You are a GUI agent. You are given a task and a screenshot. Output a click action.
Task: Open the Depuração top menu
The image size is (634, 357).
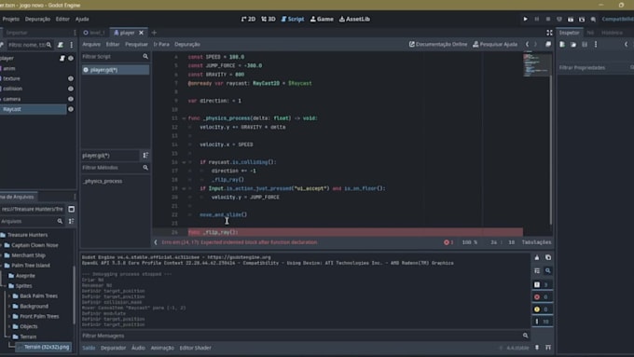tap(37, 19)
